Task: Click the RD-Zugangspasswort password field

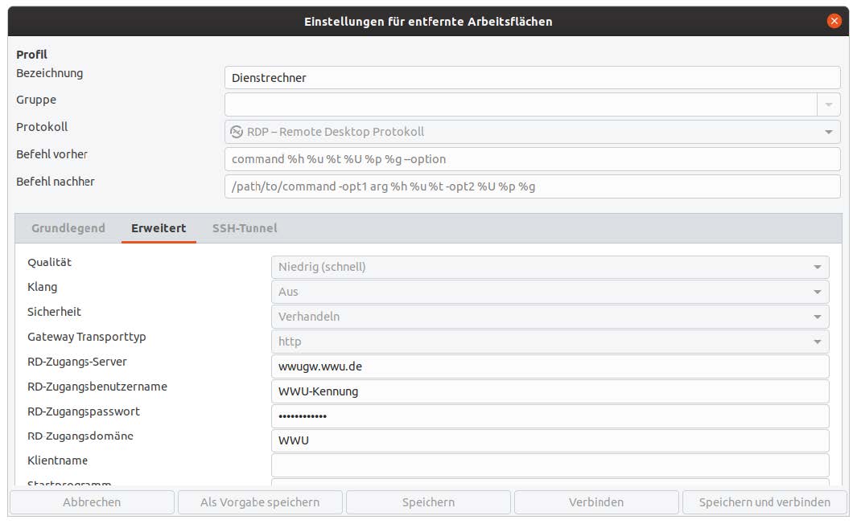Action: (550, 416)
